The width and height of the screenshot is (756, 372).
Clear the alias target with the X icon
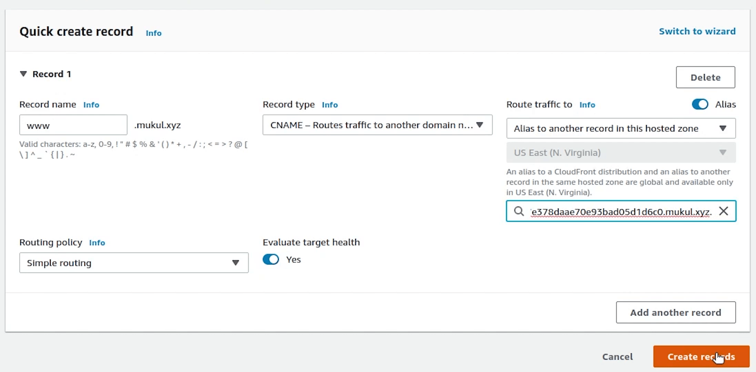coord(724,211)
